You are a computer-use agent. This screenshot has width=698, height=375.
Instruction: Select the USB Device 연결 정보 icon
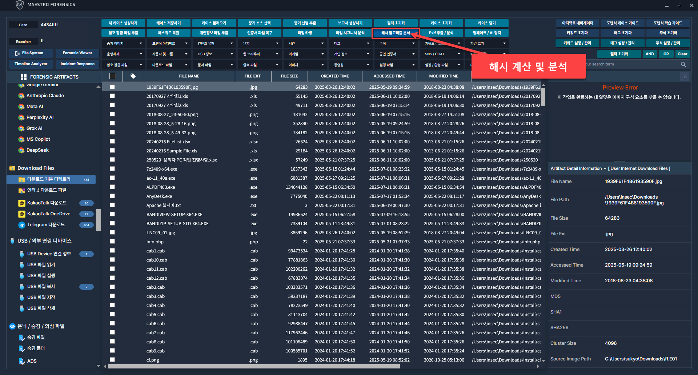tap(22, 254)
